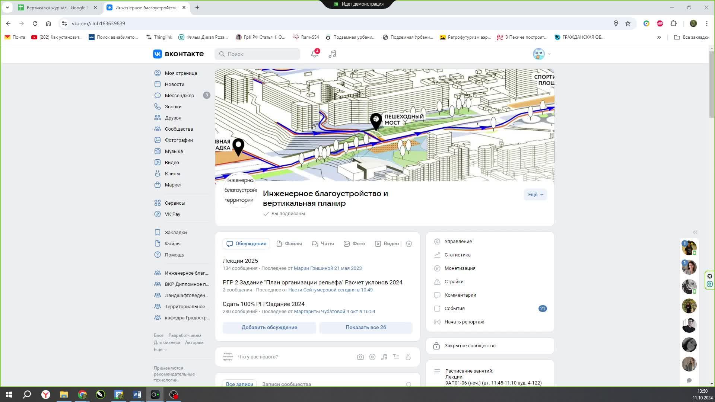Screen dimensions: 715x402
Task: Open discussion settings gear icon
Action: (x=409, y=244)
